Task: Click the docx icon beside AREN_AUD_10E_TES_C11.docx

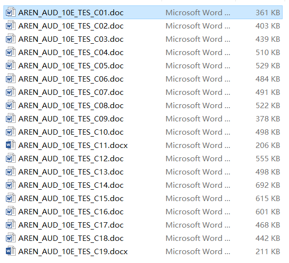Action: (x=10, y=145)
